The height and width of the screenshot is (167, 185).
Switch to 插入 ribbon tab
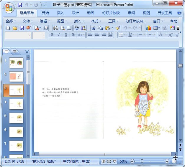click(60, 13)
